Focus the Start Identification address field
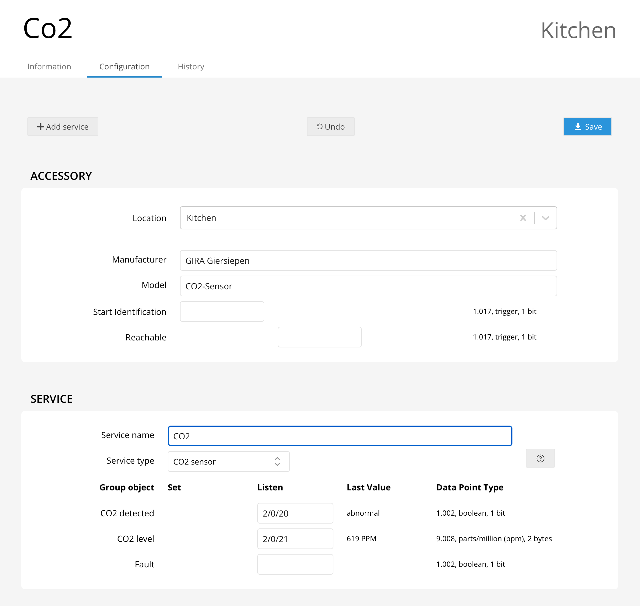Screen dimensions: 640x606 coord(222,312)
